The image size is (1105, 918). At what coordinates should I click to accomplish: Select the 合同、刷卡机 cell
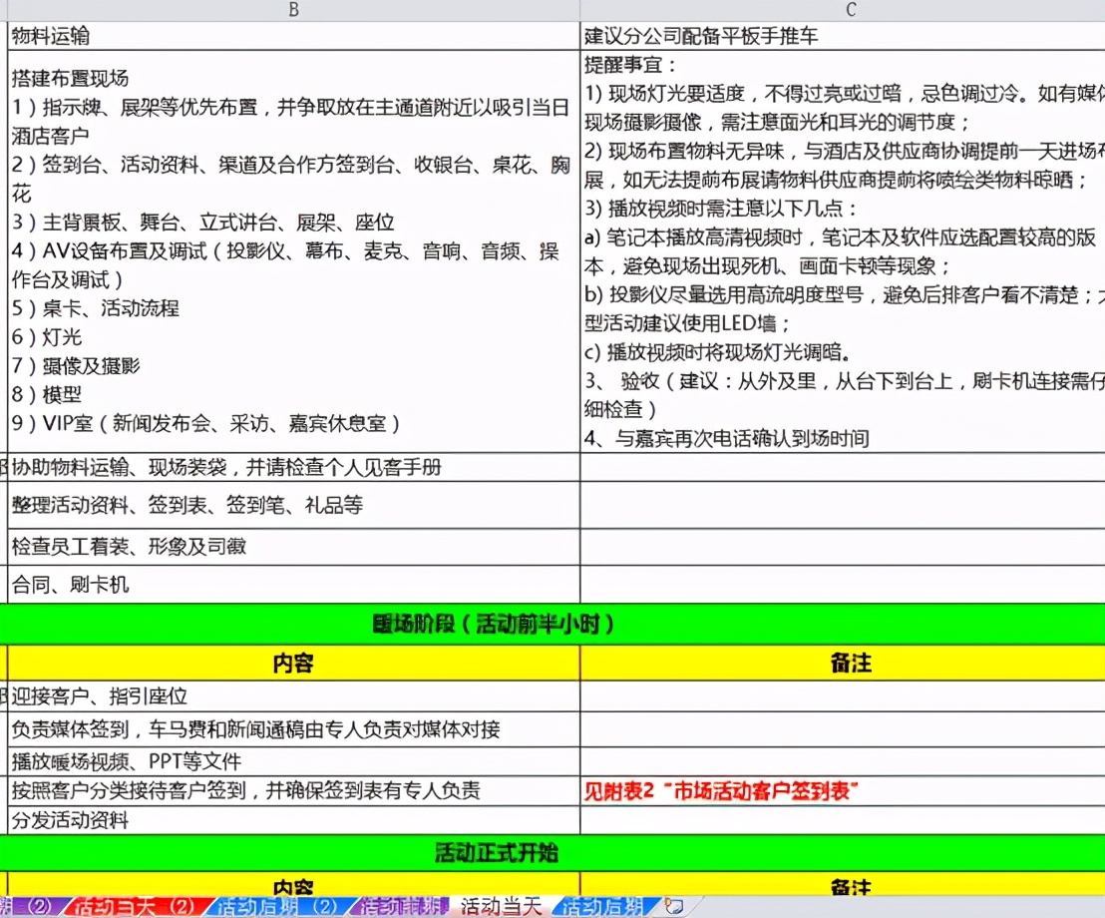coord(60,587)
